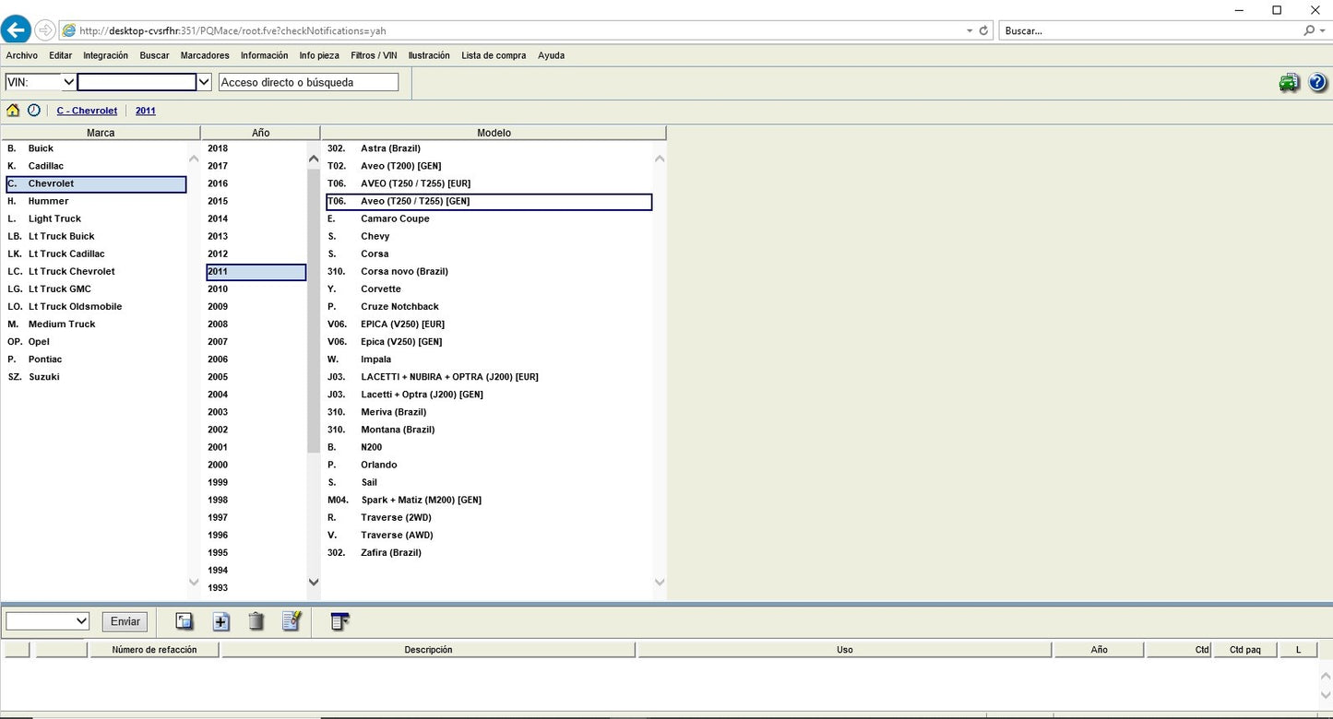Open the Filtros / VIN menu
Viewport: 1333px width, 719px height.
coord(374,55)
